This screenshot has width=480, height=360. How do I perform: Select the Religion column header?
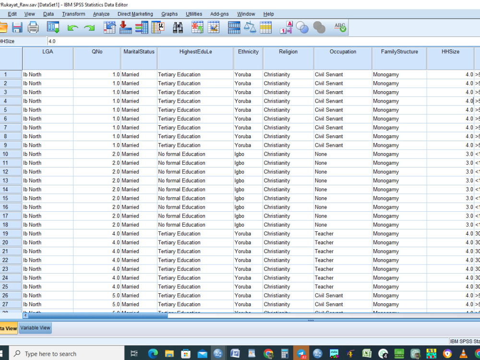(x=288, y=58)
